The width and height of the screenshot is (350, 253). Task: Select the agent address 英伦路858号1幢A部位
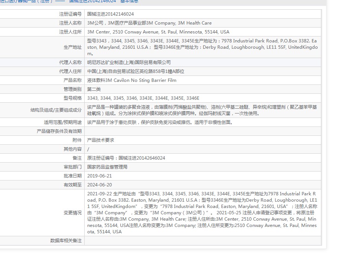click(x=136, y=71)
